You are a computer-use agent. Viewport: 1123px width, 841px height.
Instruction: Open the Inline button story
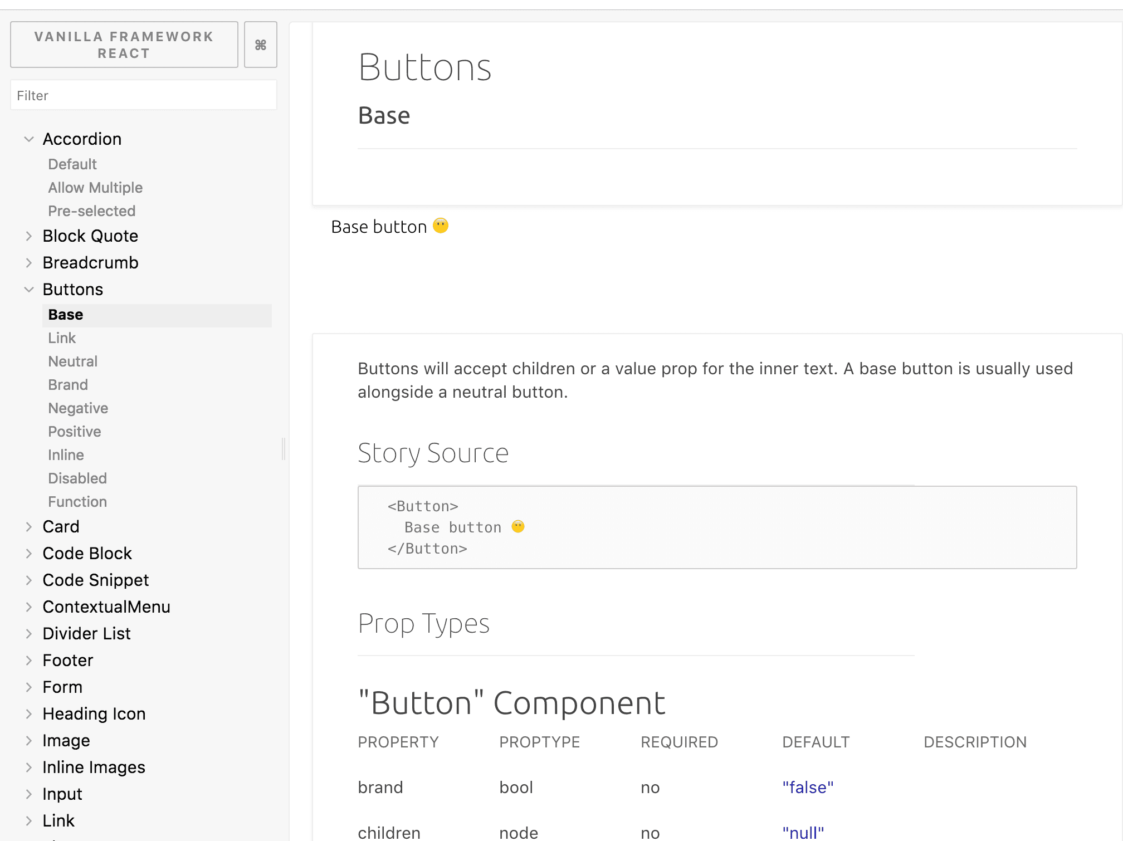[66, 455]
